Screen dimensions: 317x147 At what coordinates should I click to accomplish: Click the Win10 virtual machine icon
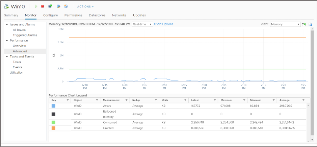coord(6,6)
